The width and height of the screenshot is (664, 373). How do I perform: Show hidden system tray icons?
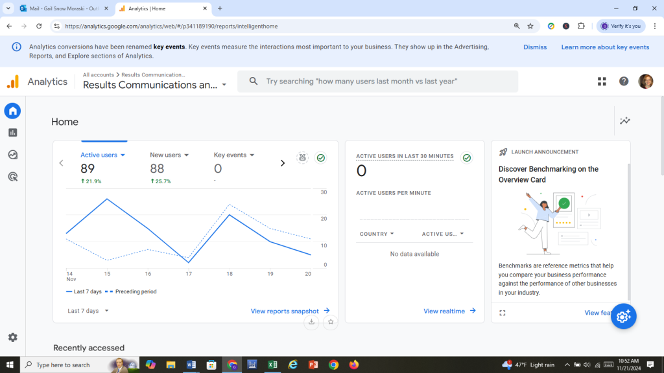[567, 365]
